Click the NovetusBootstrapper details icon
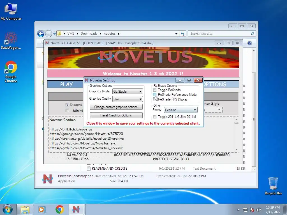Image resolution: width=287 pixels, height=215 pixels. (47, 179)
